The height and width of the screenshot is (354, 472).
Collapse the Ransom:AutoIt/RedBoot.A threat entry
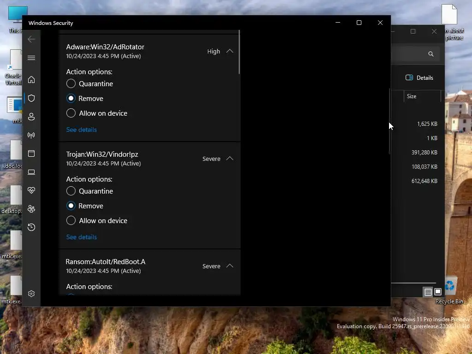coord(230,266)
